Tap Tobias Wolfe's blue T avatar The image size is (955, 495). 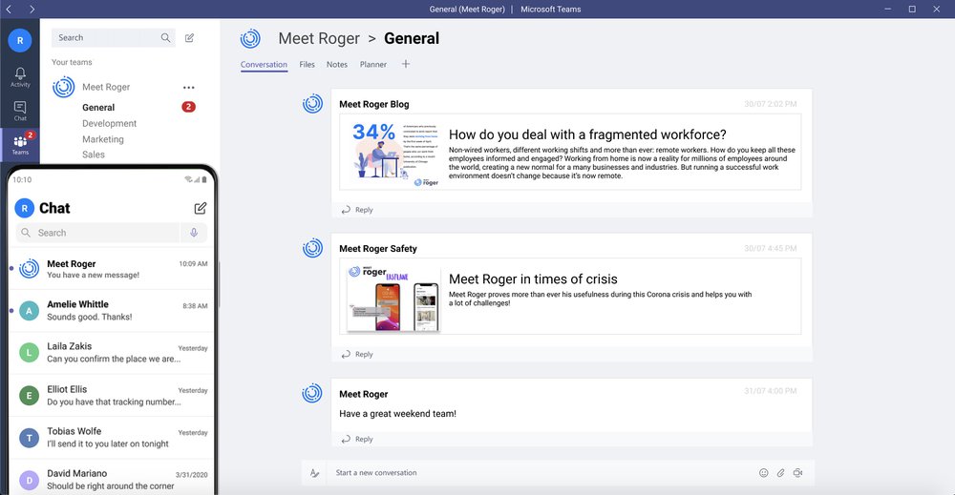pyautogui.click(x=29, y=438)
